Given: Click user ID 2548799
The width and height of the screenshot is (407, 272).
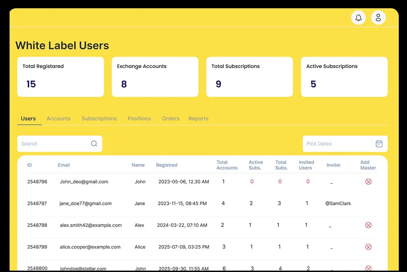Looking at the screenshot, I should [37, 247].
